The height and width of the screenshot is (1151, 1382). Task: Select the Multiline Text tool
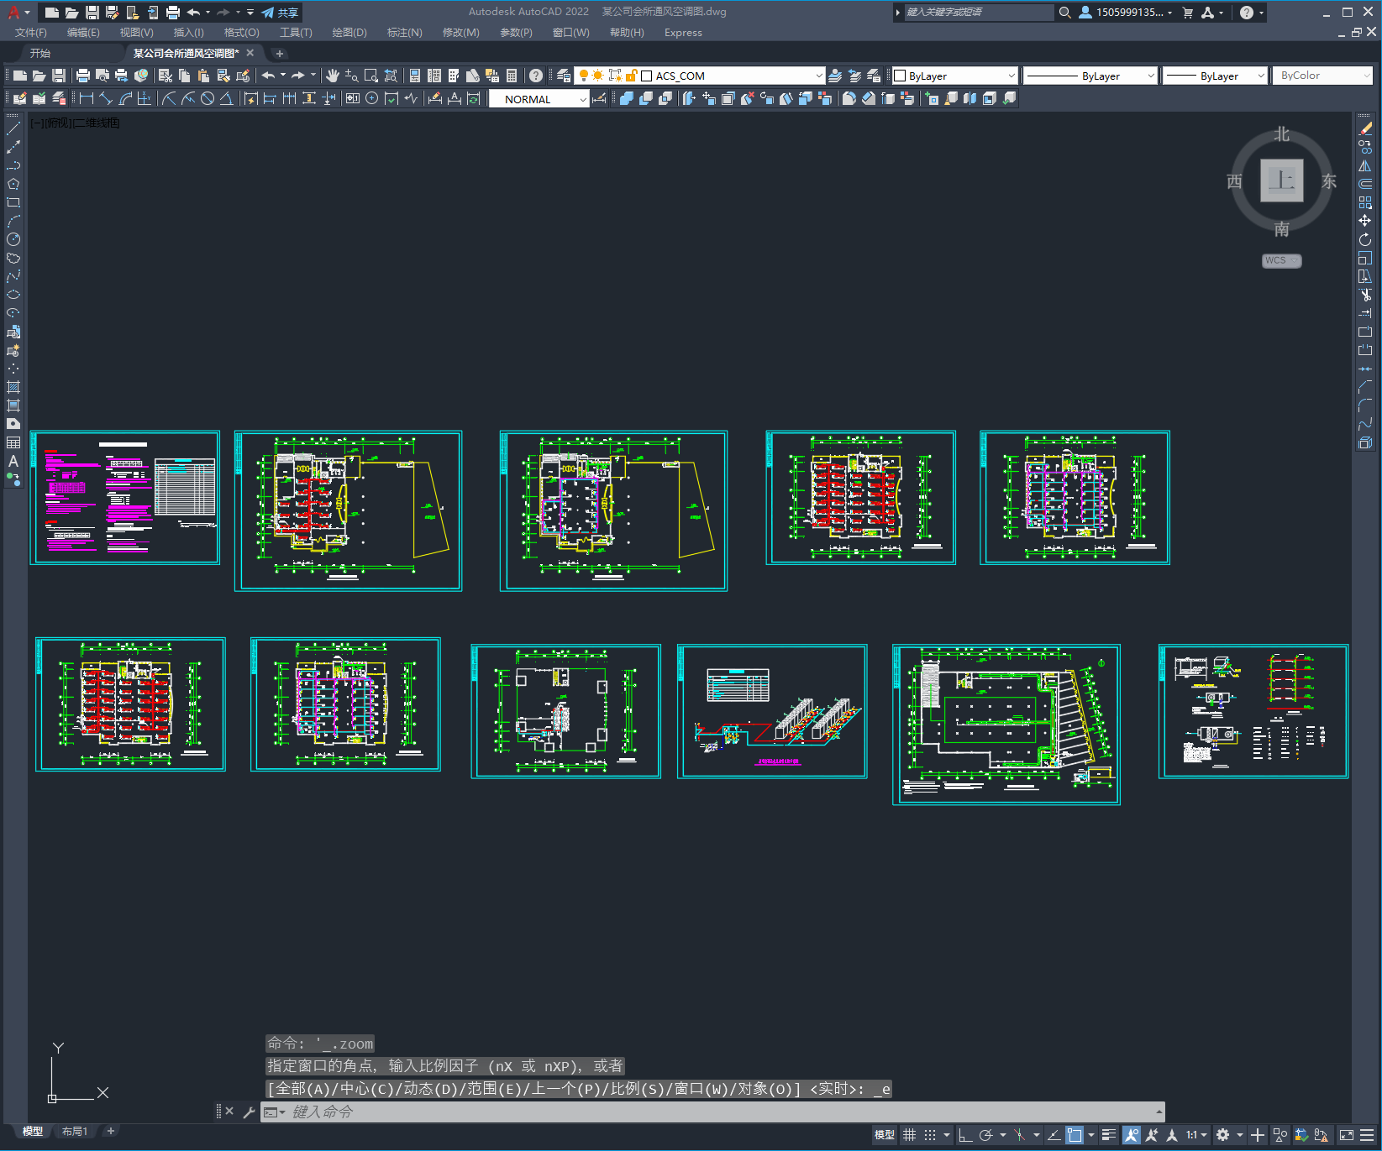tap(13, 461)
